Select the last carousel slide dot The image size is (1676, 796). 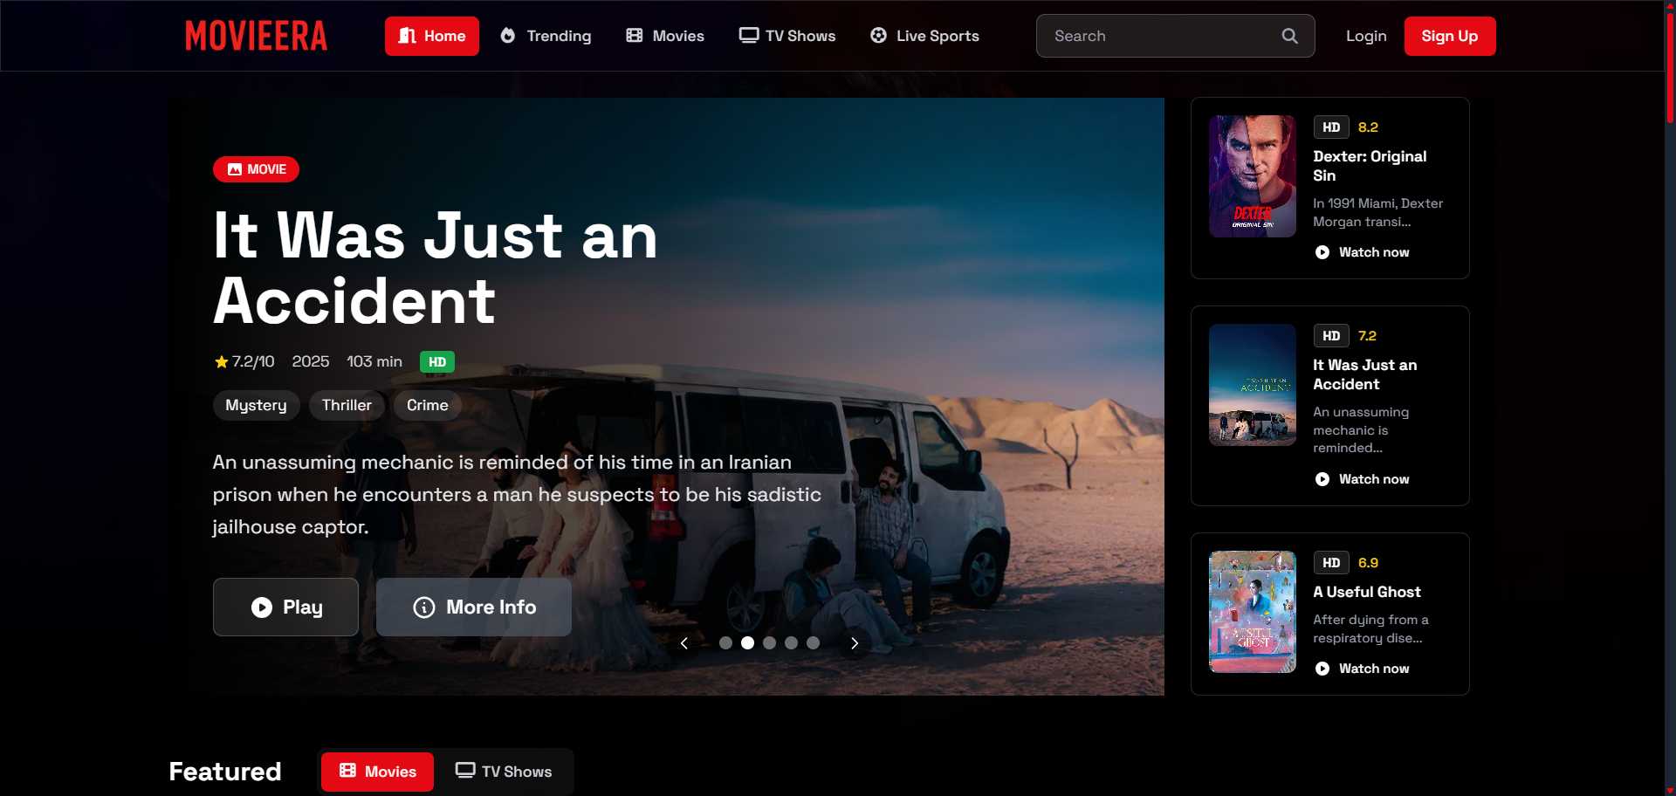pyautogui.click(x=813, y=643)
